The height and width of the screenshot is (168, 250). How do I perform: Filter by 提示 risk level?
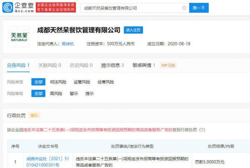(x=90, y=94)
